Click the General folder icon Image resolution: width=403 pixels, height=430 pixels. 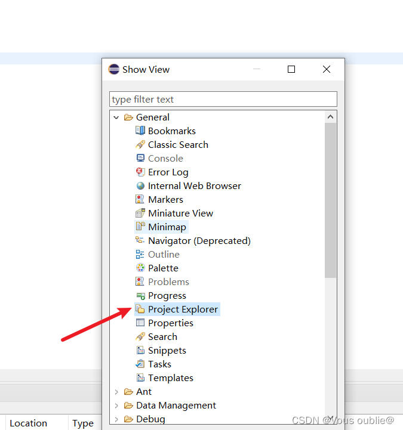(x=128, y=117)
